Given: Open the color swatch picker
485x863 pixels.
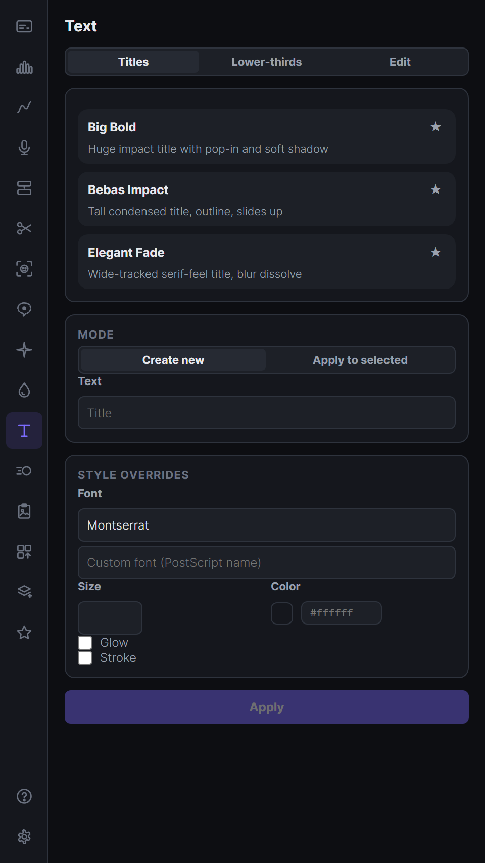Looking at the screenshot, I should coord(282,613).
